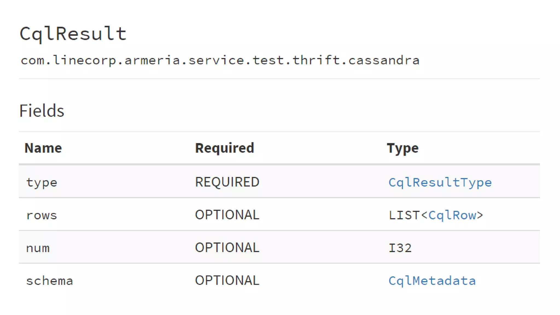560x315 pixels.
Task: Click OPTIONAL in the schema row
Action: tap(227, 281)
